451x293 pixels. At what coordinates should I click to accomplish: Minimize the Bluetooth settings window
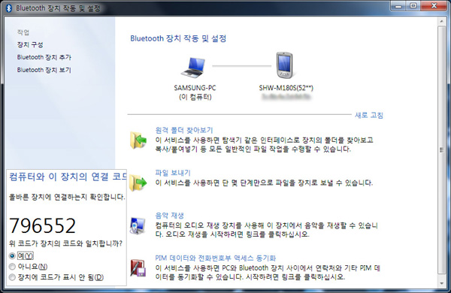coord(398,6)
